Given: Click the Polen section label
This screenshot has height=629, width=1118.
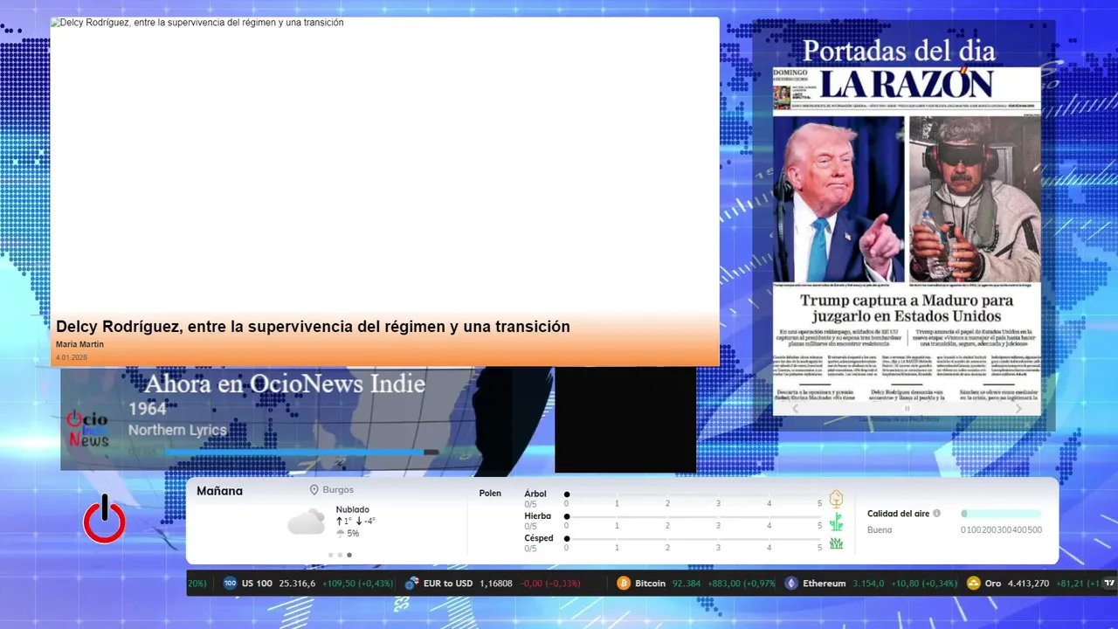Looking at the screenshot, I should pos(490,494).
